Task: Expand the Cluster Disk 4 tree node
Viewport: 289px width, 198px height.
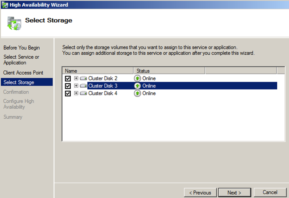Action: click(76, 94)
